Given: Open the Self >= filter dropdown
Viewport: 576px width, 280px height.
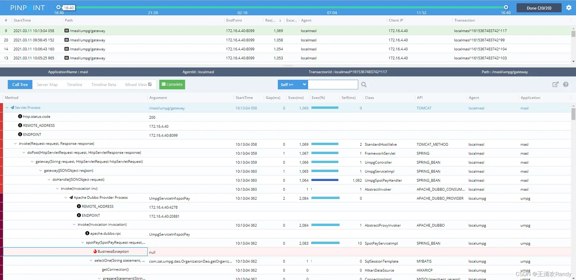Looking at the screenshot, I should 293,85.
